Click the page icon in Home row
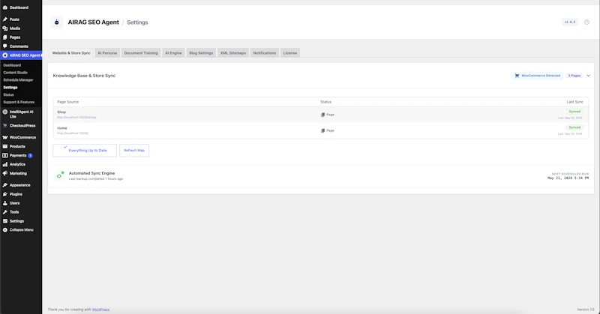The width and height of the screenshot is (600, 314). click(322, 131)
